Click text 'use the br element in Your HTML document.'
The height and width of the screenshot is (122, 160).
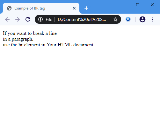tap(49, 45)
